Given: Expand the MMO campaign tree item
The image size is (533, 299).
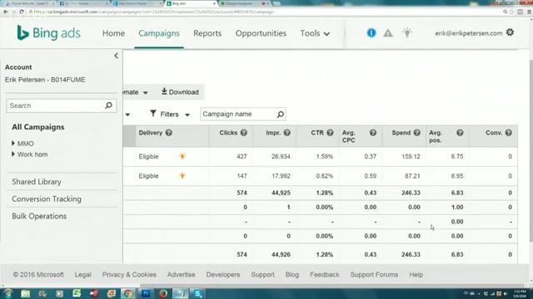Looking at the screenshot, I should (13, 144).
